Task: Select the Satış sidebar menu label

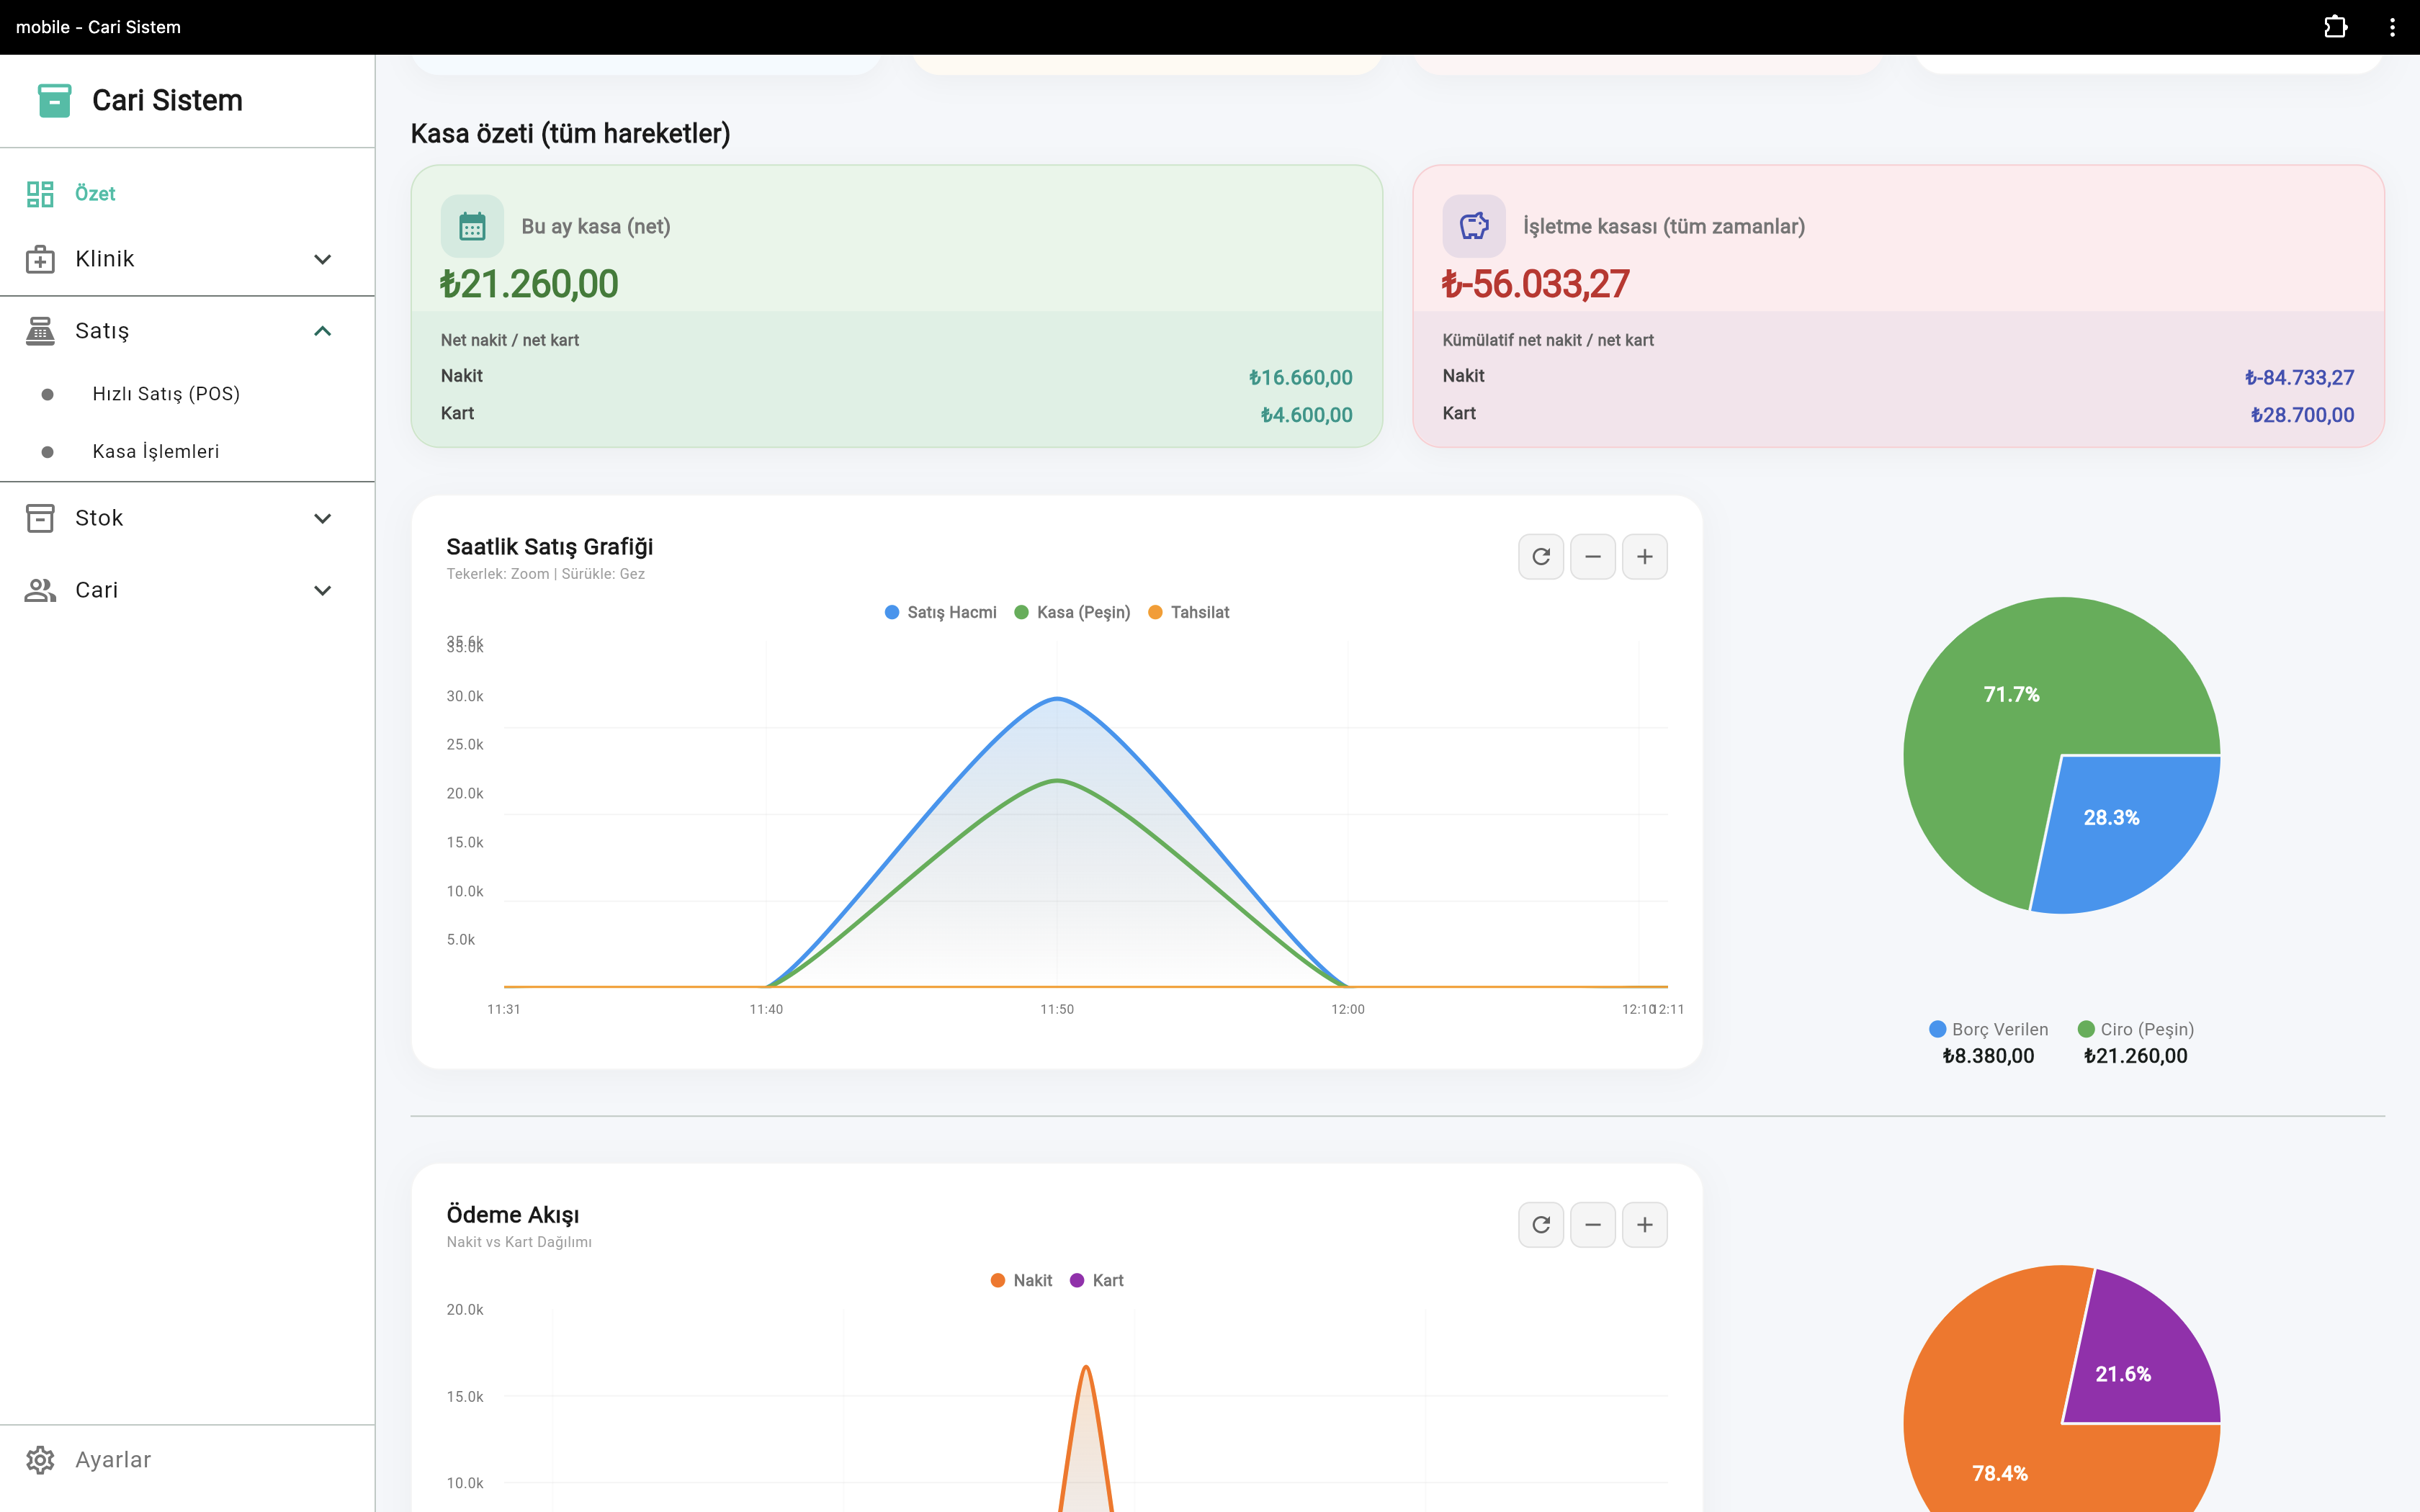Action: coord(102,331)
